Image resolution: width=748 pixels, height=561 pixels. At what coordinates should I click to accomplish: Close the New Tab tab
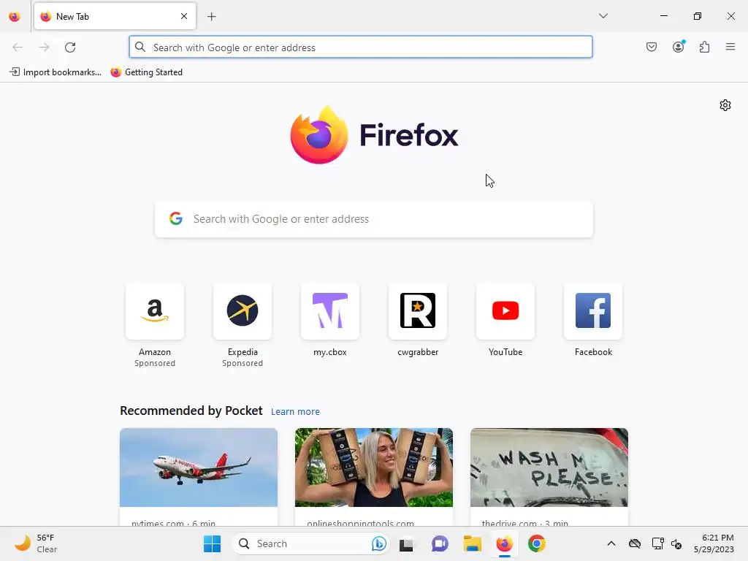[x=184, y=16]
